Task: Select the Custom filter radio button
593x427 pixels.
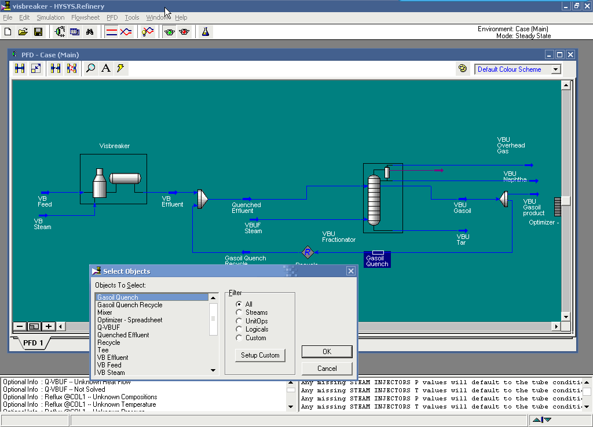Action: click(x=239, y=338)
